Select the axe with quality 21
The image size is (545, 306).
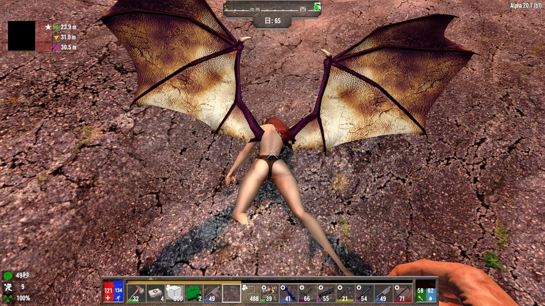point(346,293)
